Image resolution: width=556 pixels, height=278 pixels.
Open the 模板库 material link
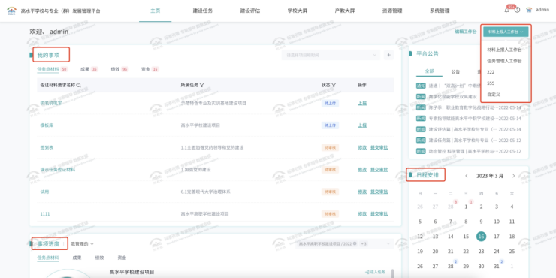(47, 125)
